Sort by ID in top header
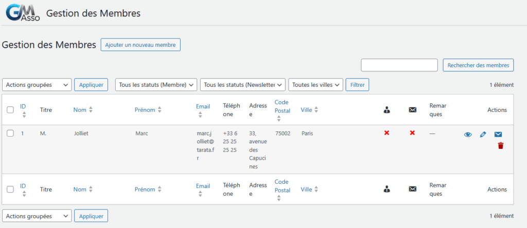 23,106
